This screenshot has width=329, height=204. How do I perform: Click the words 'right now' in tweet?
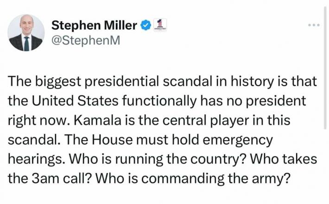(39, 121)
